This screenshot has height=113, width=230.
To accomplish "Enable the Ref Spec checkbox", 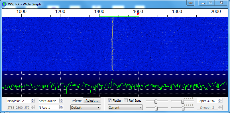I will pyautogui.click(x=126, y=101).
